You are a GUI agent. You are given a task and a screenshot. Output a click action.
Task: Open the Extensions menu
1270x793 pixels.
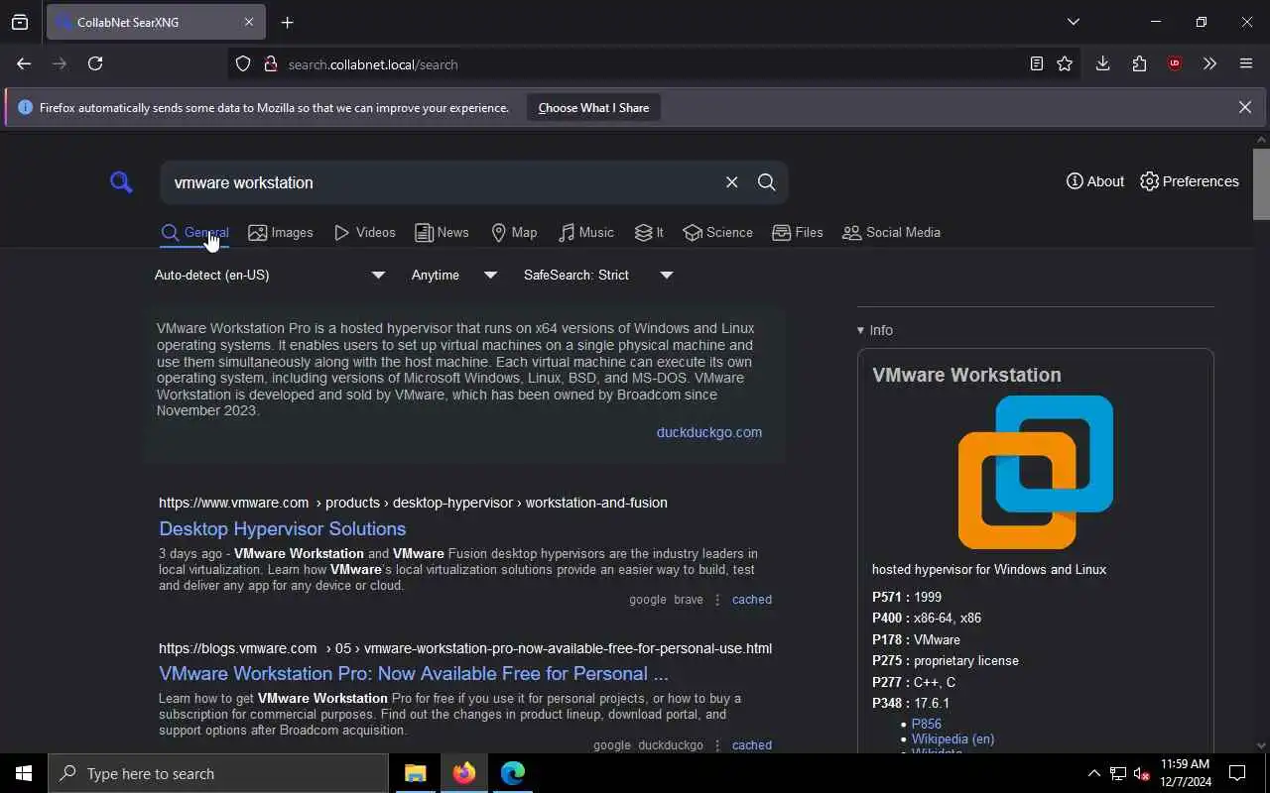(x=1139, y=63)
